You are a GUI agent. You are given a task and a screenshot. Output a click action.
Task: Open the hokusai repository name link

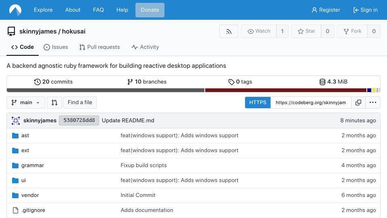[74, 31]
